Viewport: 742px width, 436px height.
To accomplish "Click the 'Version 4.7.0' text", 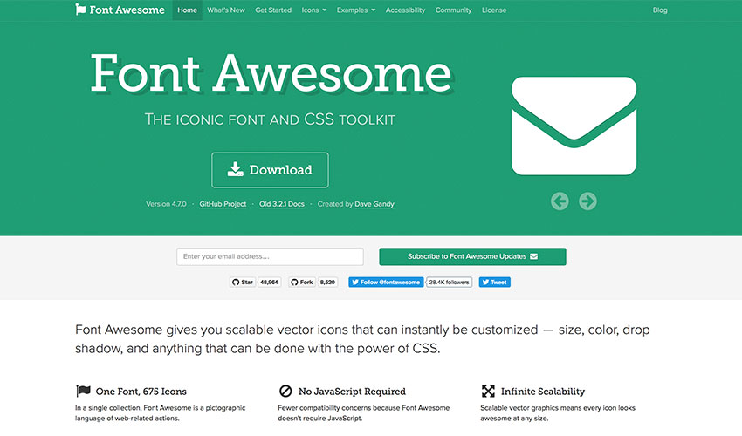I will (166, 204).
